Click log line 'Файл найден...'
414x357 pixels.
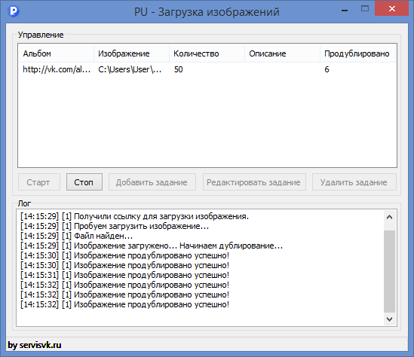point(77,236)
